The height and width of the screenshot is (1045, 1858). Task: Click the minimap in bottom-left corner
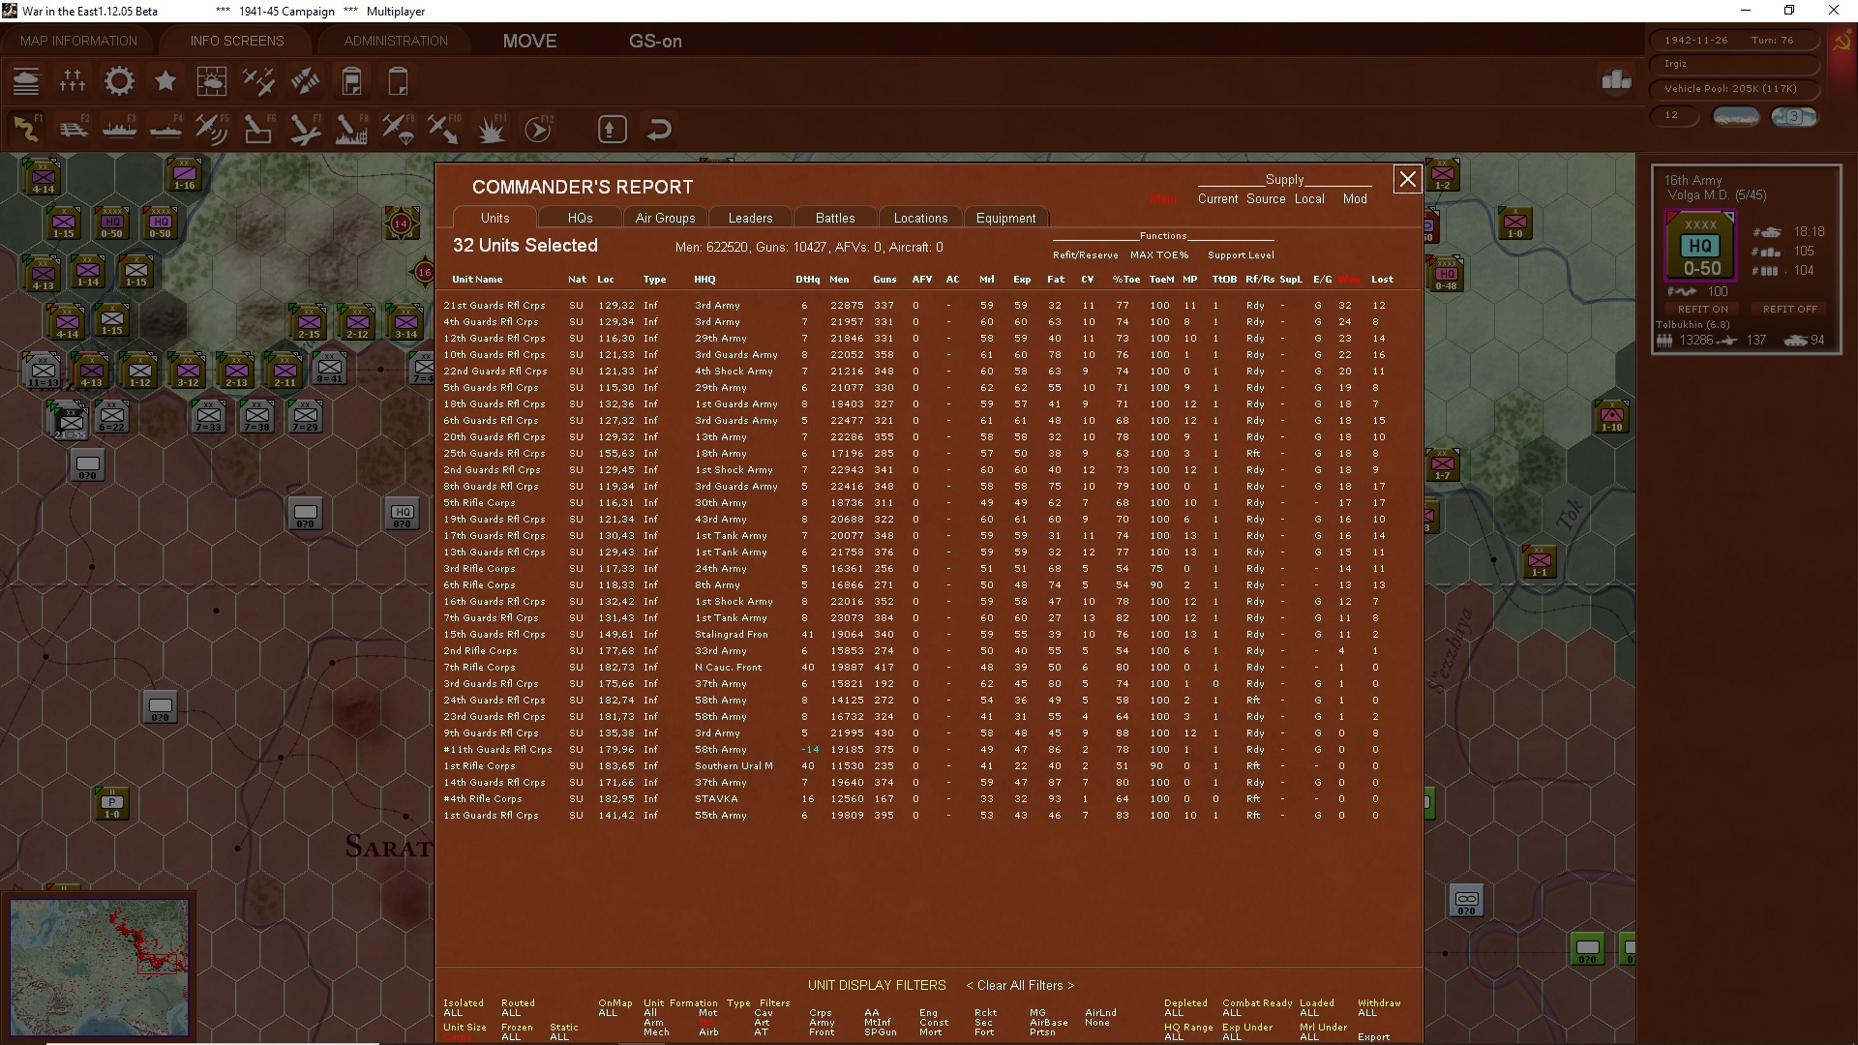pyautogui.click(x=100, y=966)
